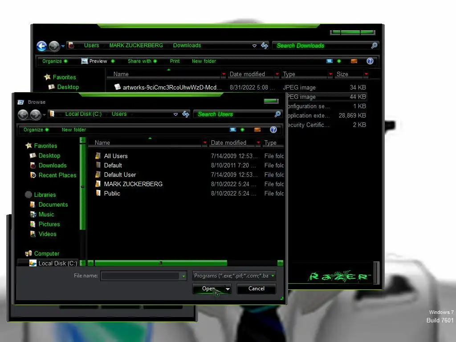Open Desktop in Downloads window sidebar
456x342 pixels.
[x=68, y=87]
